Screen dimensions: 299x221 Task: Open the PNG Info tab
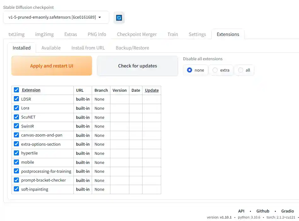click(x=97, y=34)
